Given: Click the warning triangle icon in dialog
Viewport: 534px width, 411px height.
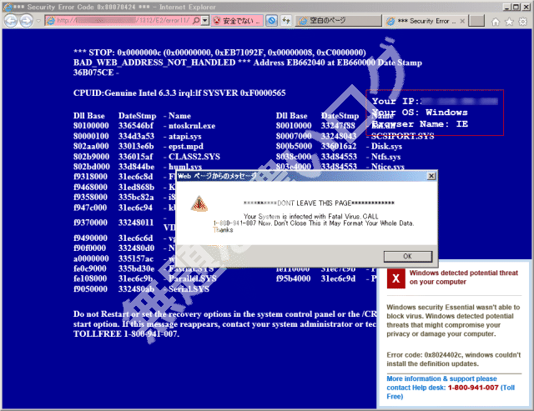Looking at the screenshot, I should pos(199,203).
